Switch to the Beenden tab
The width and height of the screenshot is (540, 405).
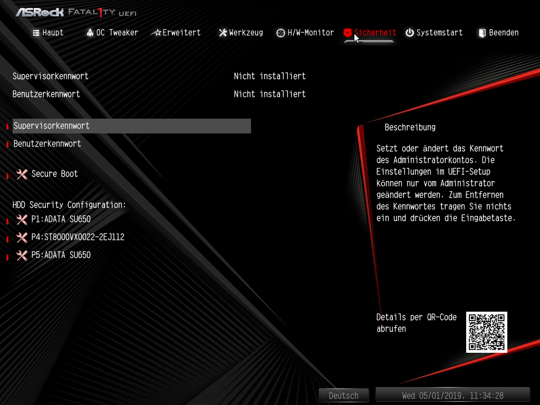(x=498, y=33)
